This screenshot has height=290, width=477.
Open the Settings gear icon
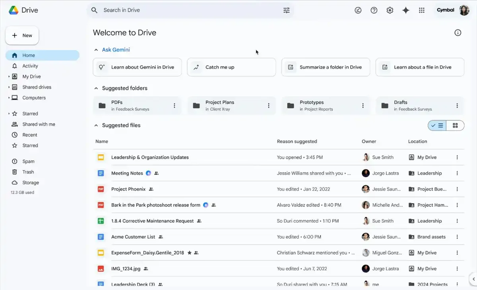point(390,10)
